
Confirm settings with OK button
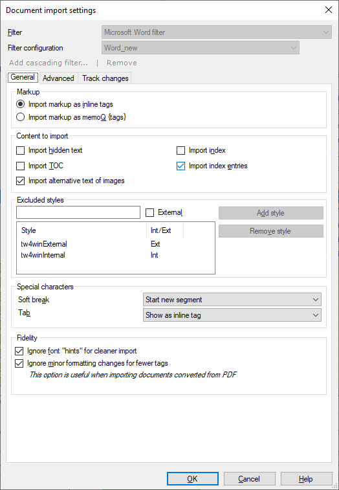[x=192, y=479]
